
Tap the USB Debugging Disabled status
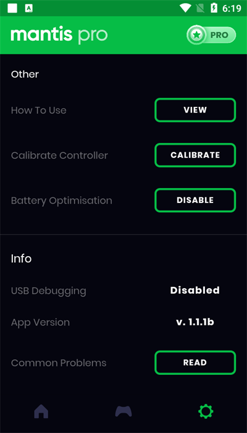tap(195, 290)
